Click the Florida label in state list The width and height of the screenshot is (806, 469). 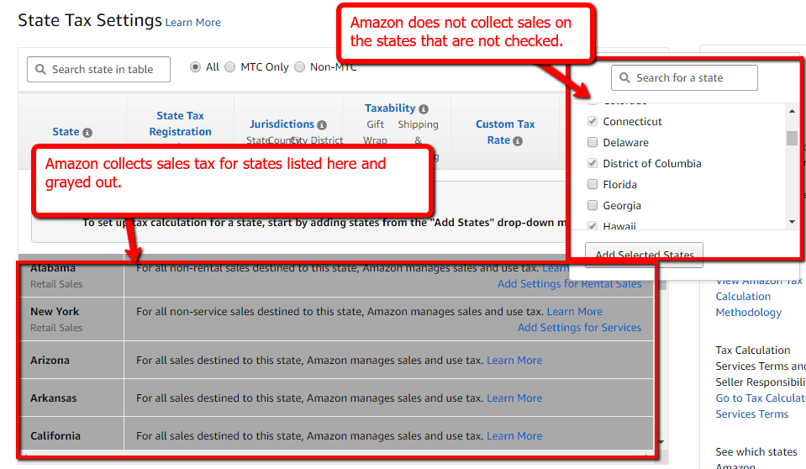(619, 185)
